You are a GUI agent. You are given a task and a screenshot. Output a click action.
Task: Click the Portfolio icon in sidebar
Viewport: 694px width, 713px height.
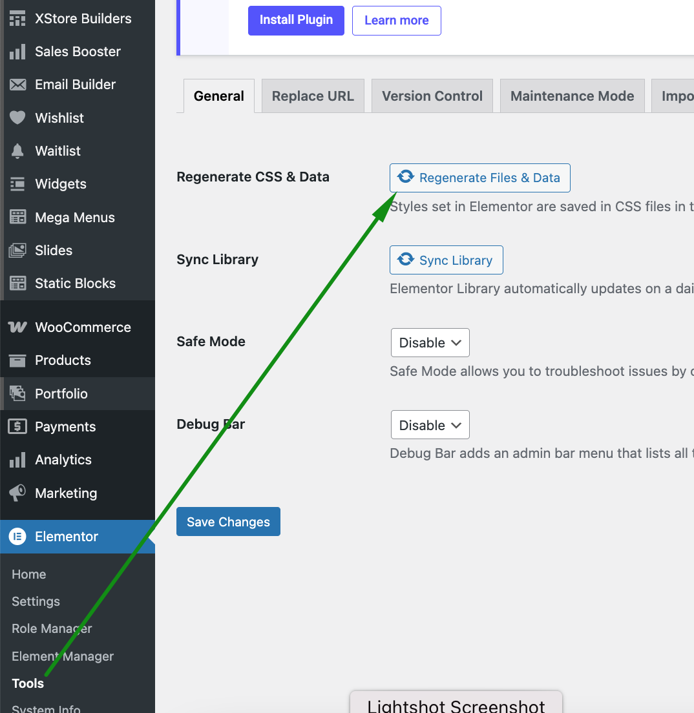tap(17, 394)
